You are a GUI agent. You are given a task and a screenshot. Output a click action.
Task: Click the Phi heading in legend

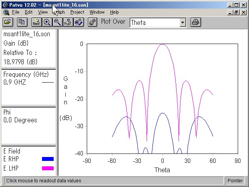(x=7, y=112)
